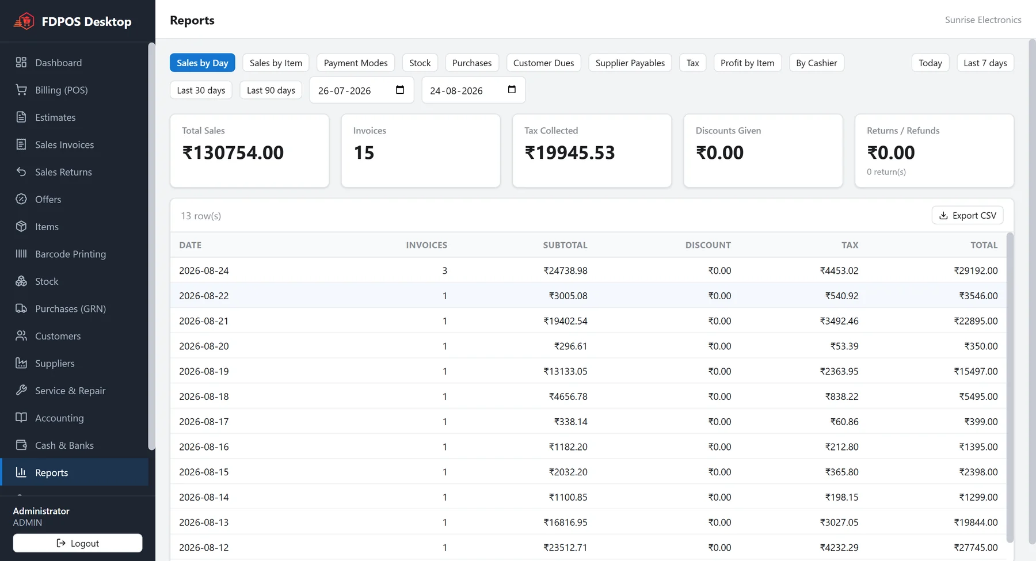Open the Payment Modes report tab
1036x561 pixels.
356,63
